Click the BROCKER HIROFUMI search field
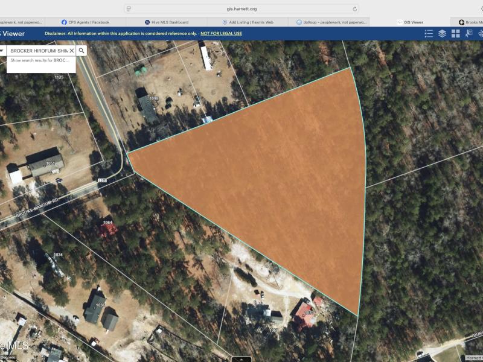This screenshot has width=483, height=362. 37,51
